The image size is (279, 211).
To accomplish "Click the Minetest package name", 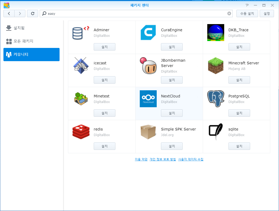I will [101, 96].
